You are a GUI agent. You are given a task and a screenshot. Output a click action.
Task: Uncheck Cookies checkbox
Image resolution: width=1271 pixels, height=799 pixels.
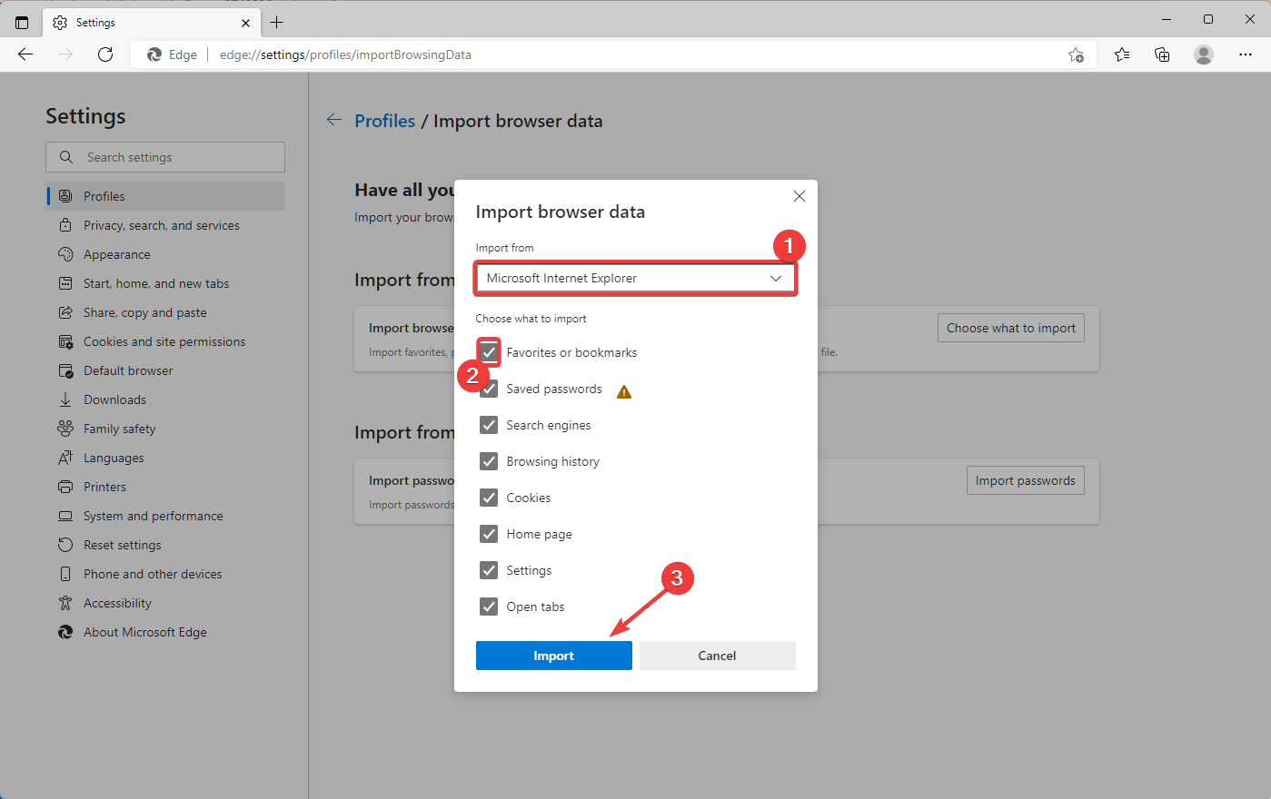(489, 498)
